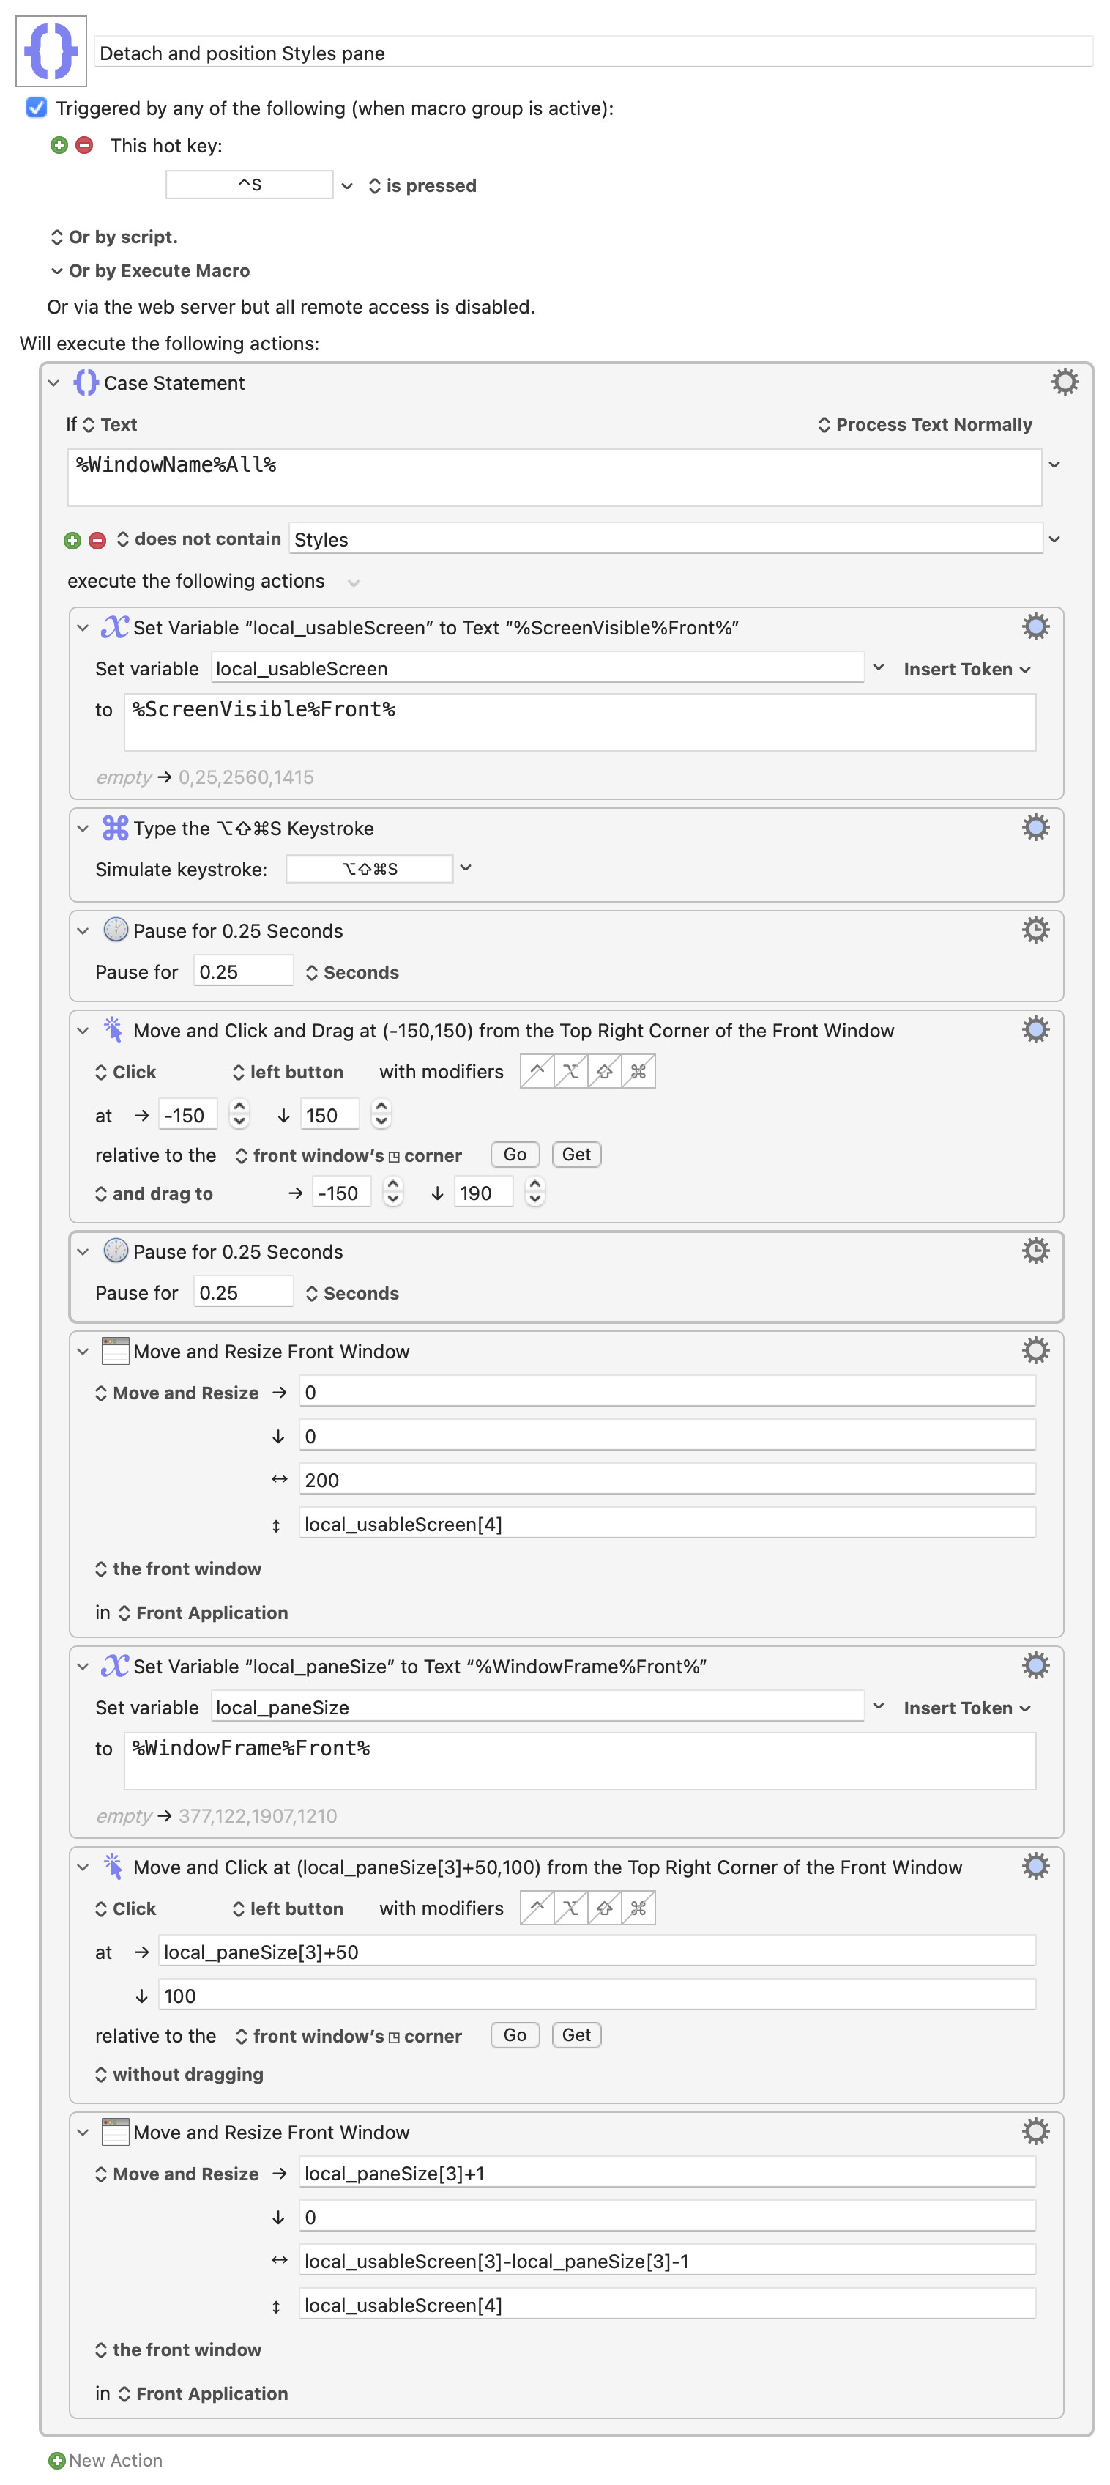Image resolution: width=1110 pixels, height=2485 pixels.
Task: Open the hot key options dropdown arrow
Action: point(347,185)
